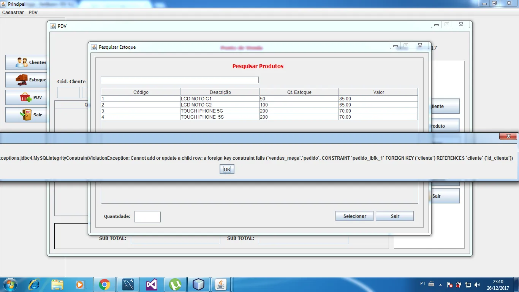Click Sair in Pesquisar Estoque window
This screenshot has width=519, height=292.
click(x=394, y=216)
